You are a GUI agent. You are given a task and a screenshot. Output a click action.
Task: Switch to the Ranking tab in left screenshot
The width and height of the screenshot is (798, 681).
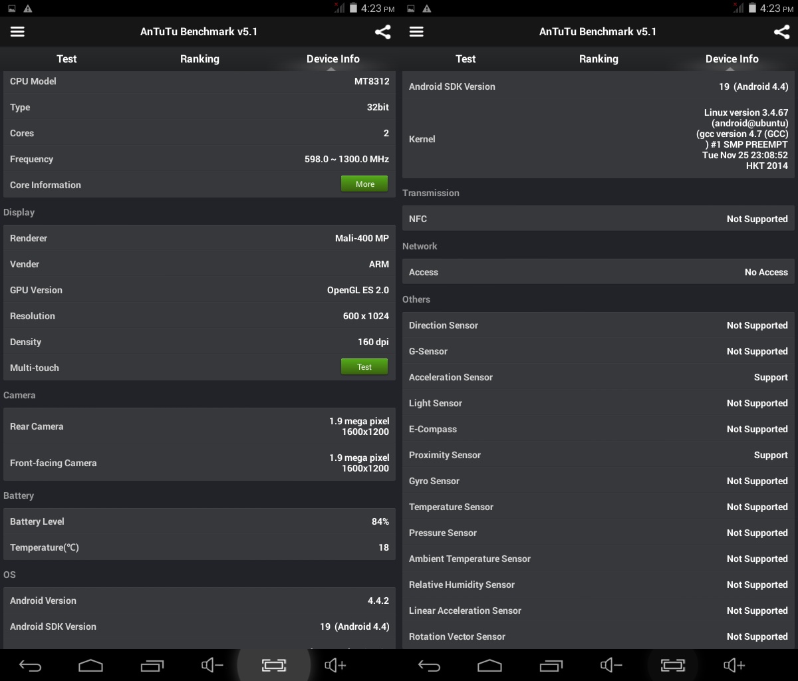coord(199,59)
